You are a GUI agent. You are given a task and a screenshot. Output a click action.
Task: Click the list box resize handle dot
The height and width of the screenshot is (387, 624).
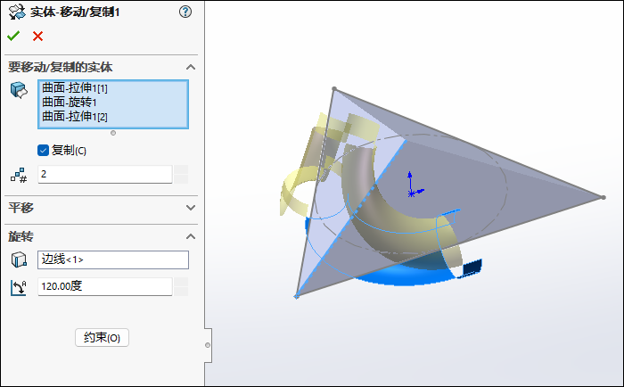(113, 133)
